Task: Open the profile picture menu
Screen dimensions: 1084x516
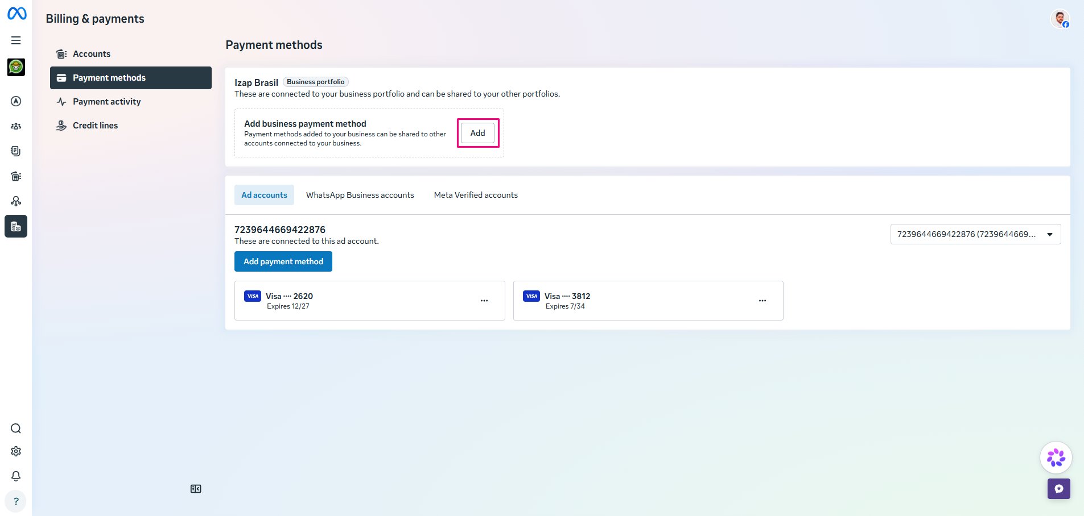Action: pyautogui.click(x=1060, y=19)
